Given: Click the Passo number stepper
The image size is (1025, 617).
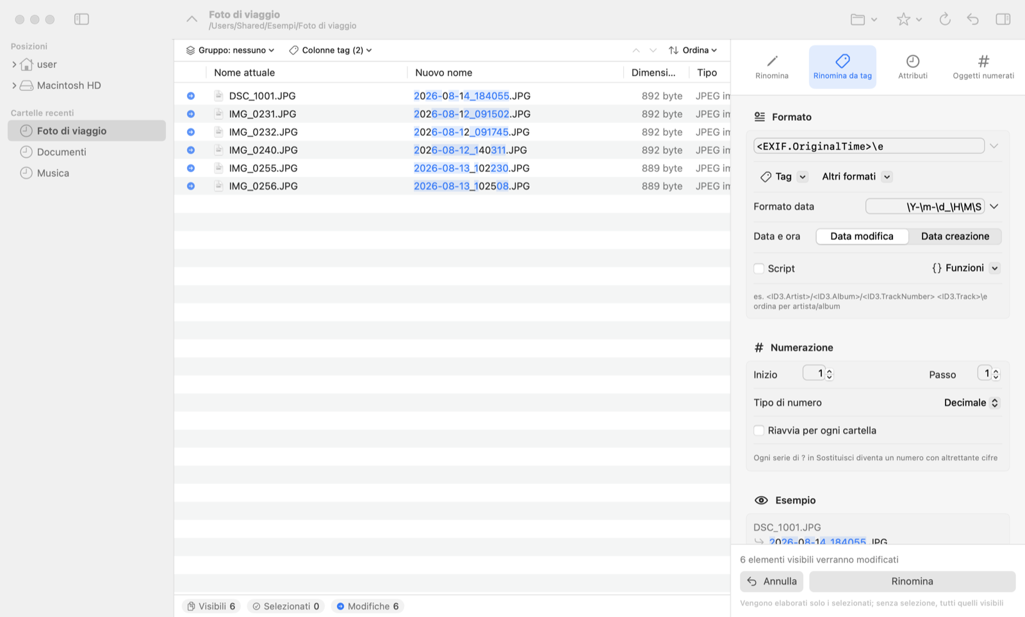Looking at the screenshot, I should [996, 374].
